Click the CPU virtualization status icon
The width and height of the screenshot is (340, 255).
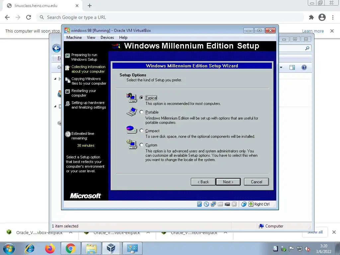click(234, 204)
